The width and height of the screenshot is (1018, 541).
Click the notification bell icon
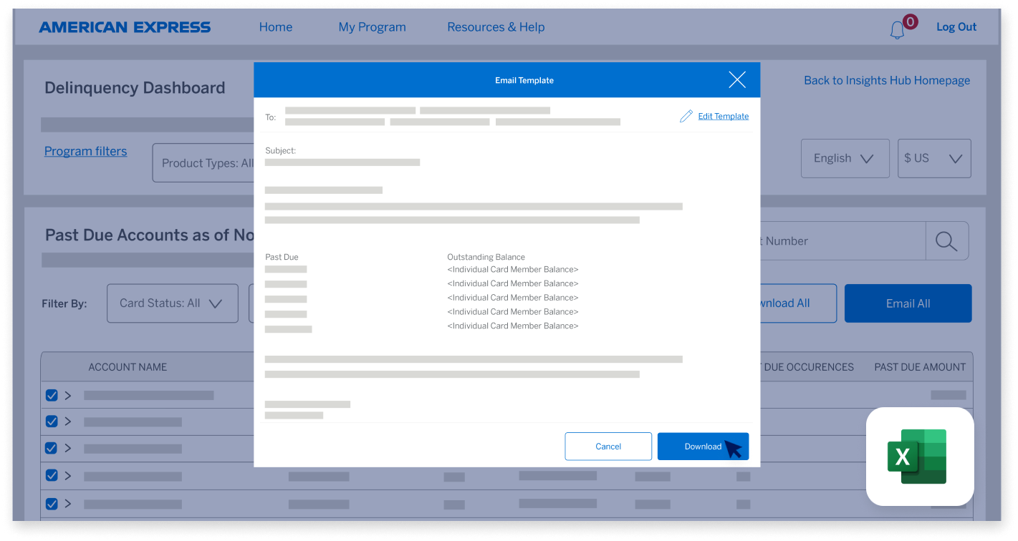pos(898,30)
